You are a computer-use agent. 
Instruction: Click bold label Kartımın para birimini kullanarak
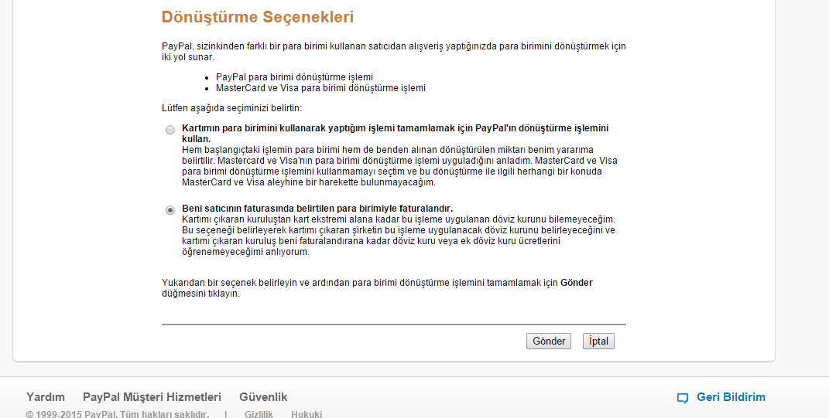coord(395,134)
